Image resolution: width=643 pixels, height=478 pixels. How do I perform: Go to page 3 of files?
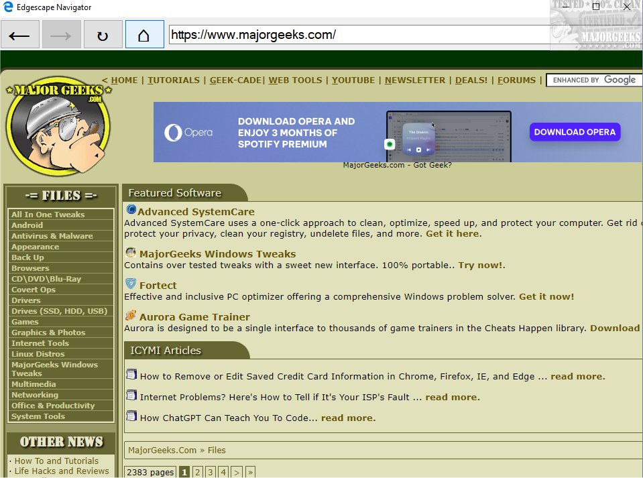point(210,472)
